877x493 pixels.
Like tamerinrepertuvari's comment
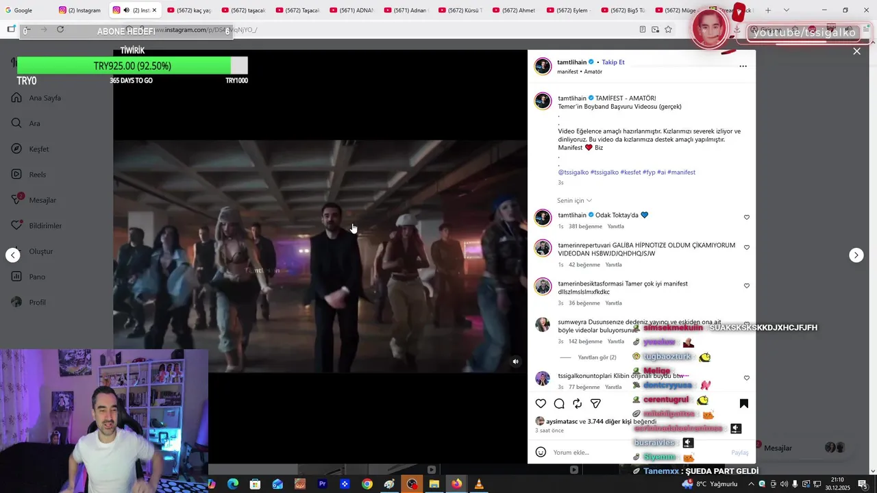(747, 247)
